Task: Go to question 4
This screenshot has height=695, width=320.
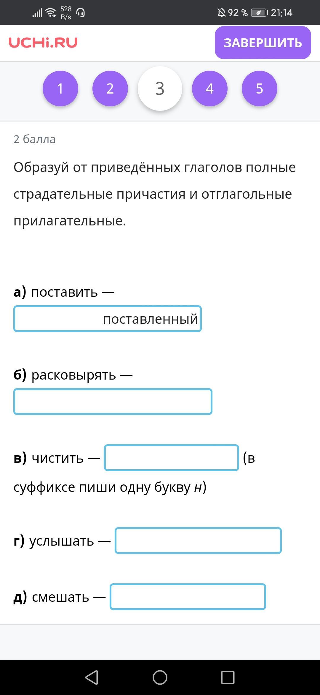Action: tap(210, 89)
